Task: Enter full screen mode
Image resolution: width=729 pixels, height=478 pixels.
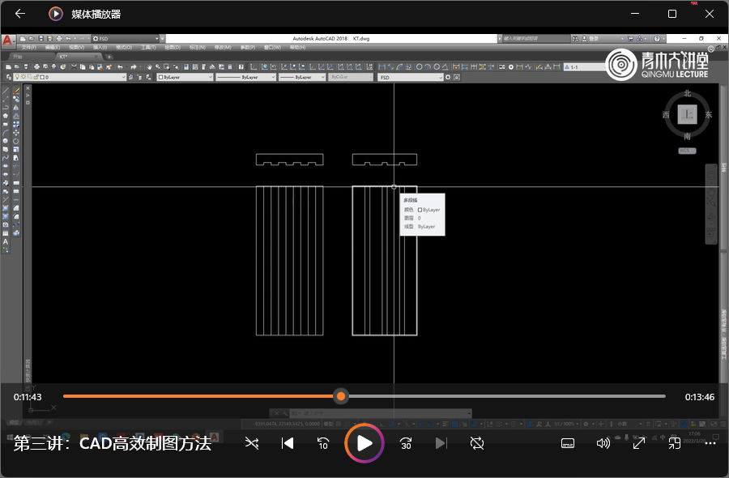Action: (x=638, y=443)
